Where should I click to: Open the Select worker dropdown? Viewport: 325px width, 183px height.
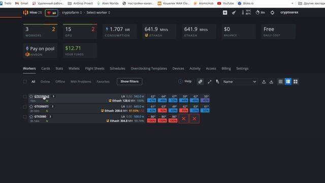click(x=98, y=12)
